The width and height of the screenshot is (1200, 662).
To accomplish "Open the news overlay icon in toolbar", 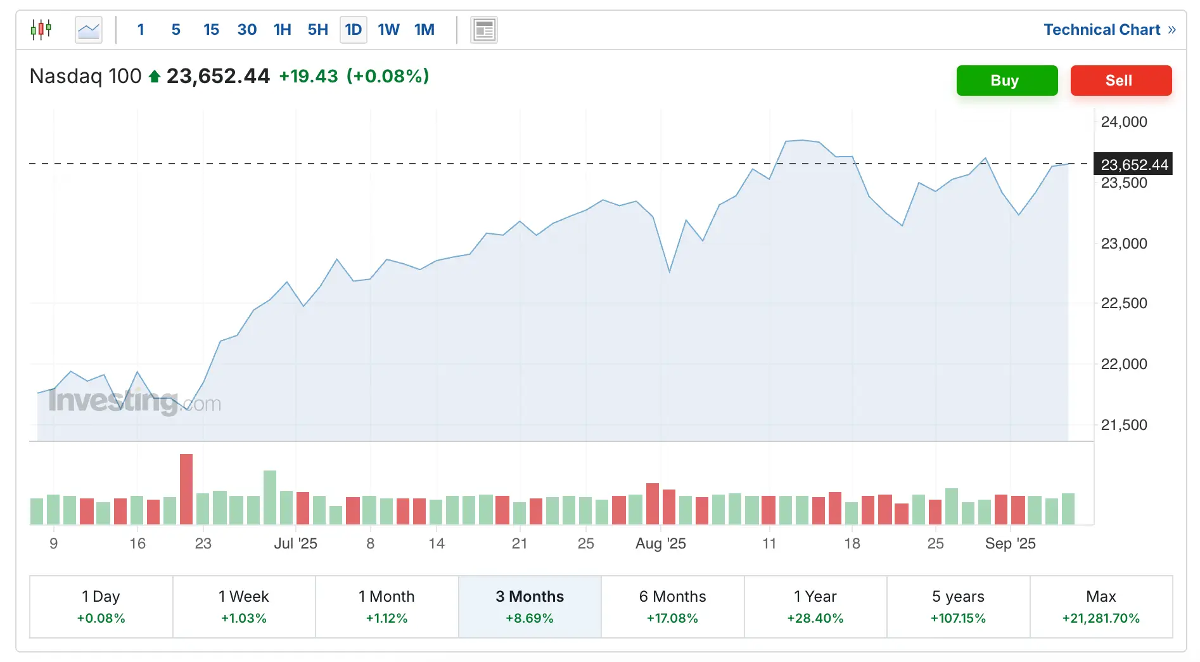I will pos(484,30).
